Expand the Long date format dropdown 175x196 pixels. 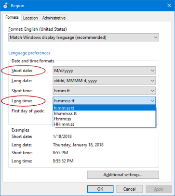104,81
